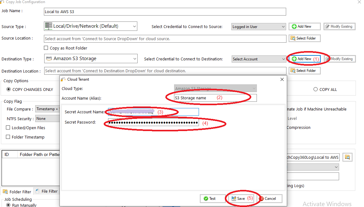Open the NTFS Security dropdown
Screen dimensions: 364x207
click(x=47, y=119)
